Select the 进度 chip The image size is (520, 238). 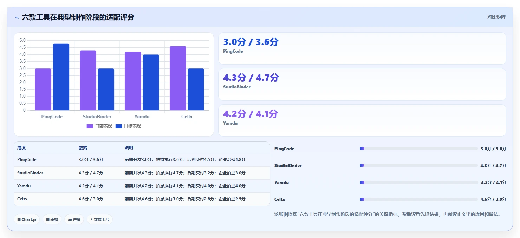click(x=74, y=219)
